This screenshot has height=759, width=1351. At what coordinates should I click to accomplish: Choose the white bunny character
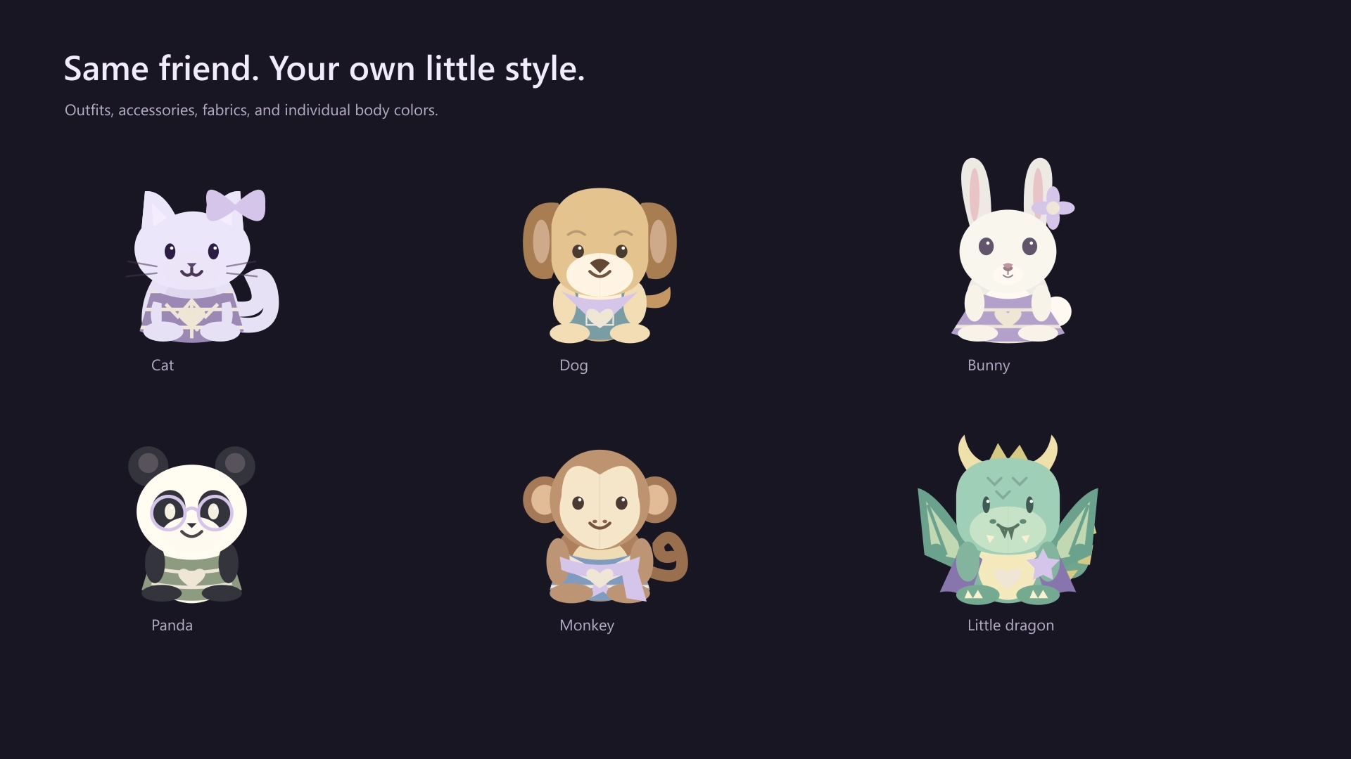pyautogui.click(x=1013, y=250)
